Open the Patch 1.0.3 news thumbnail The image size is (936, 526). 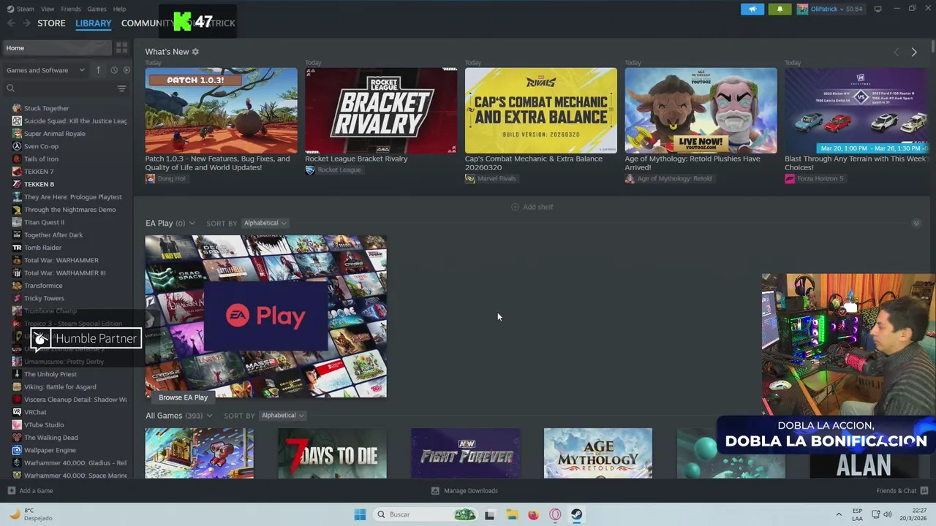click(221, 110)
